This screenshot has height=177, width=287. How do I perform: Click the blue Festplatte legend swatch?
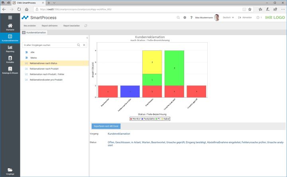click(142, 119)
